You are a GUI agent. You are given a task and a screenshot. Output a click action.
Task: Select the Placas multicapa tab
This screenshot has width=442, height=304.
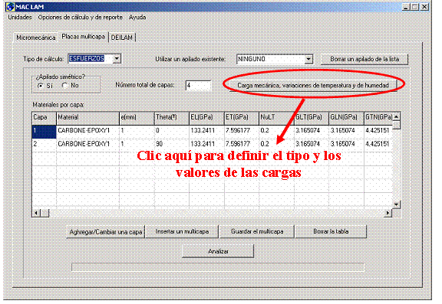click(83, 37)
